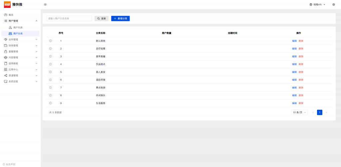
Task: Open settings via the top-right gear icon
Action: [x=333, y=5]
